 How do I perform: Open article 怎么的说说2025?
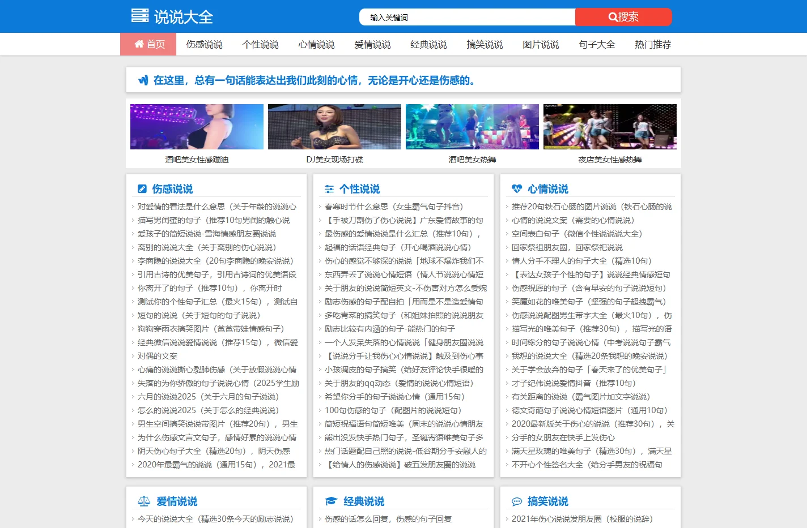click(x=209, y=410)
